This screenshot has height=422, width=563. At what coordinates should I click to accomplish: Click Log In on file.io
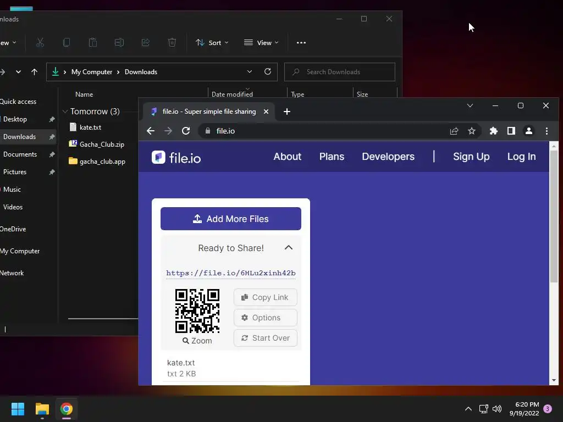521,157
